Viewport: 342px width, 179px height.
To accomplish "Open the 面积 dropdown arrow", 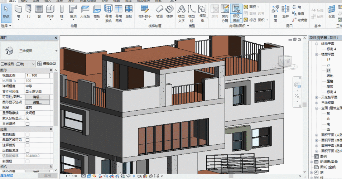I will click(258, 7).
